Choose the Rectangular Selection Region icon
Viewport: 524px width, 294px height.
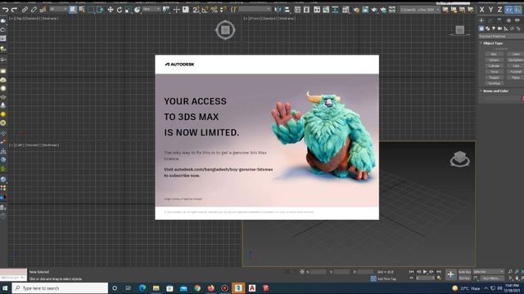point(91,10)
